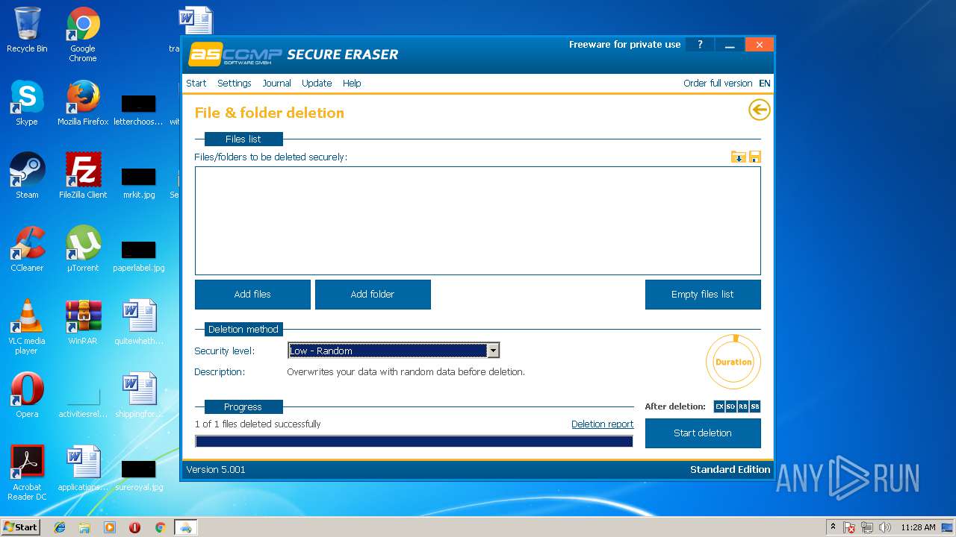Click the Order full version link
Screen dimensions: 956x537
click(718, 84)
